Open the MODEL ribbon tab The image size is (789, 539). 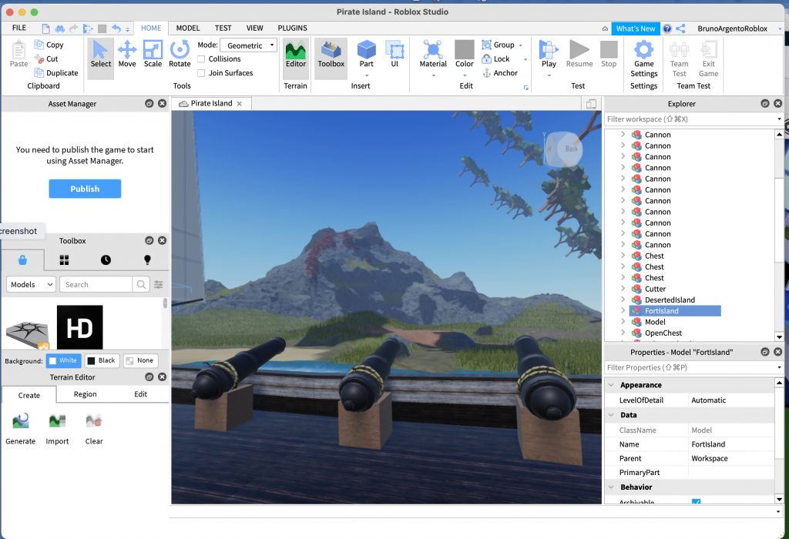point(188,28)
